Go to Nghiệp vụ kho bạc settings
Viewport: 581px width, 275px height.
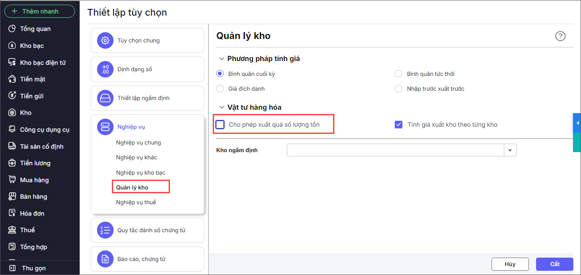click(x=141, y=172)
